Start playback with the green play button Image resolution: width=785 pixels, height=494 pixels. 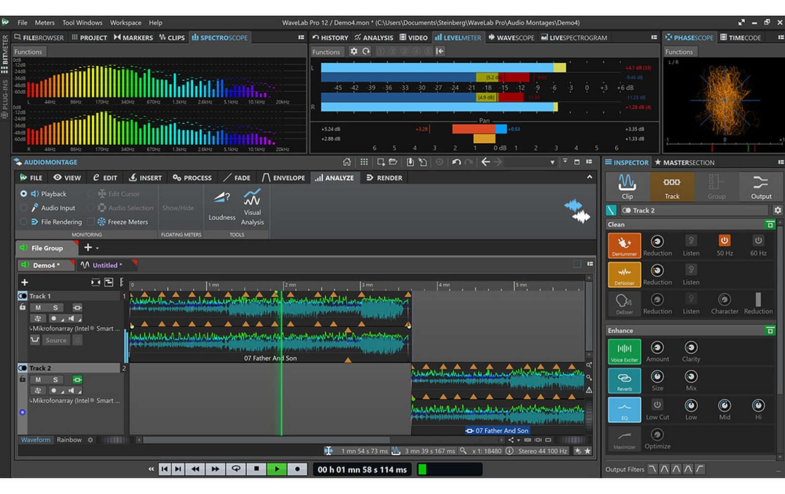click(277, 469)
